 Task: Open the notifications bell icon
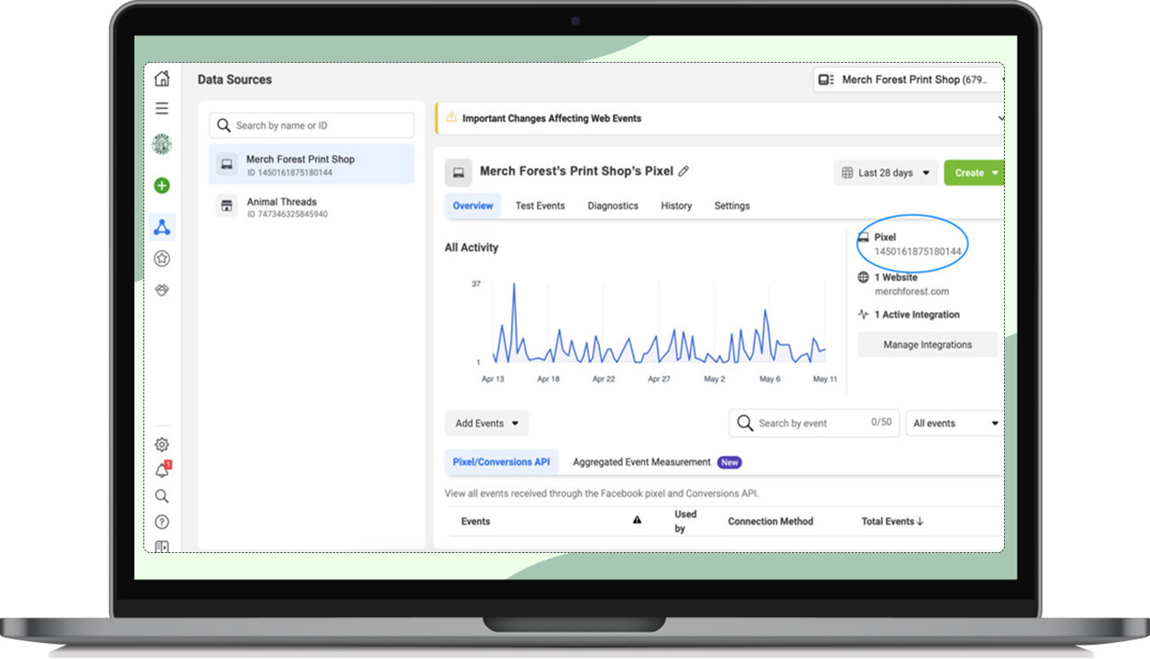[162, 470]
